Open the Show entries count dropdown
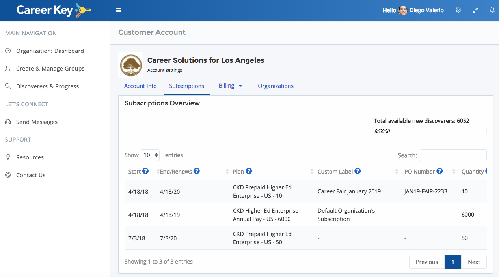 [x=150, y=155]
